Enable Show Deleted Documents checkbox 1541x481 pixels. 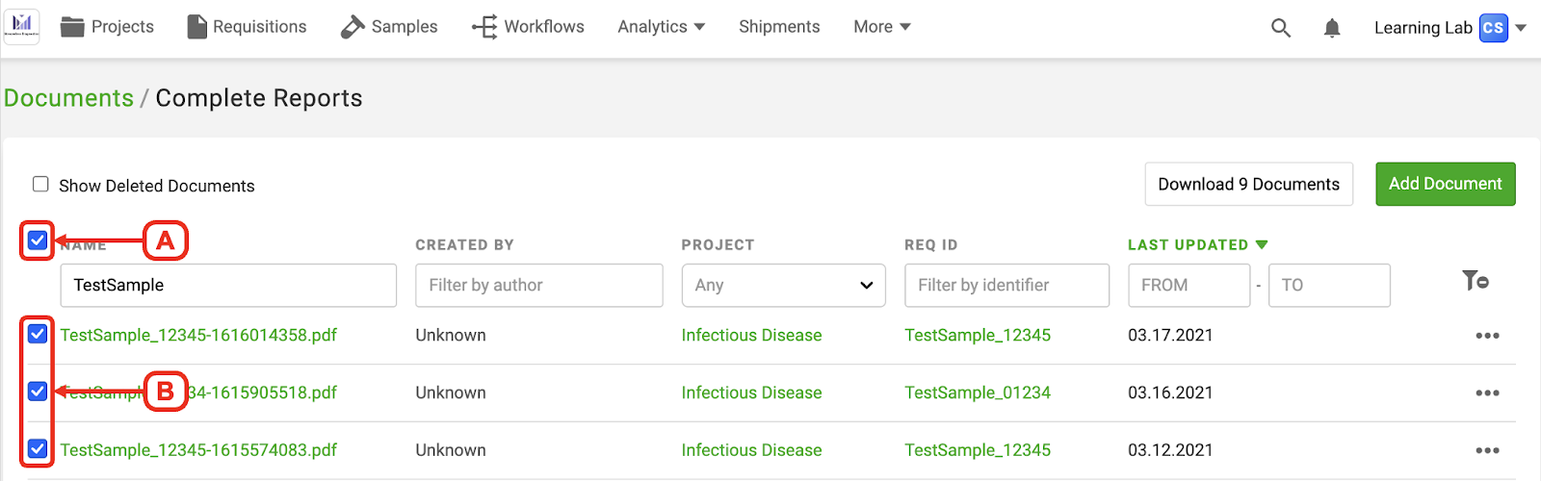coord(40,185)
